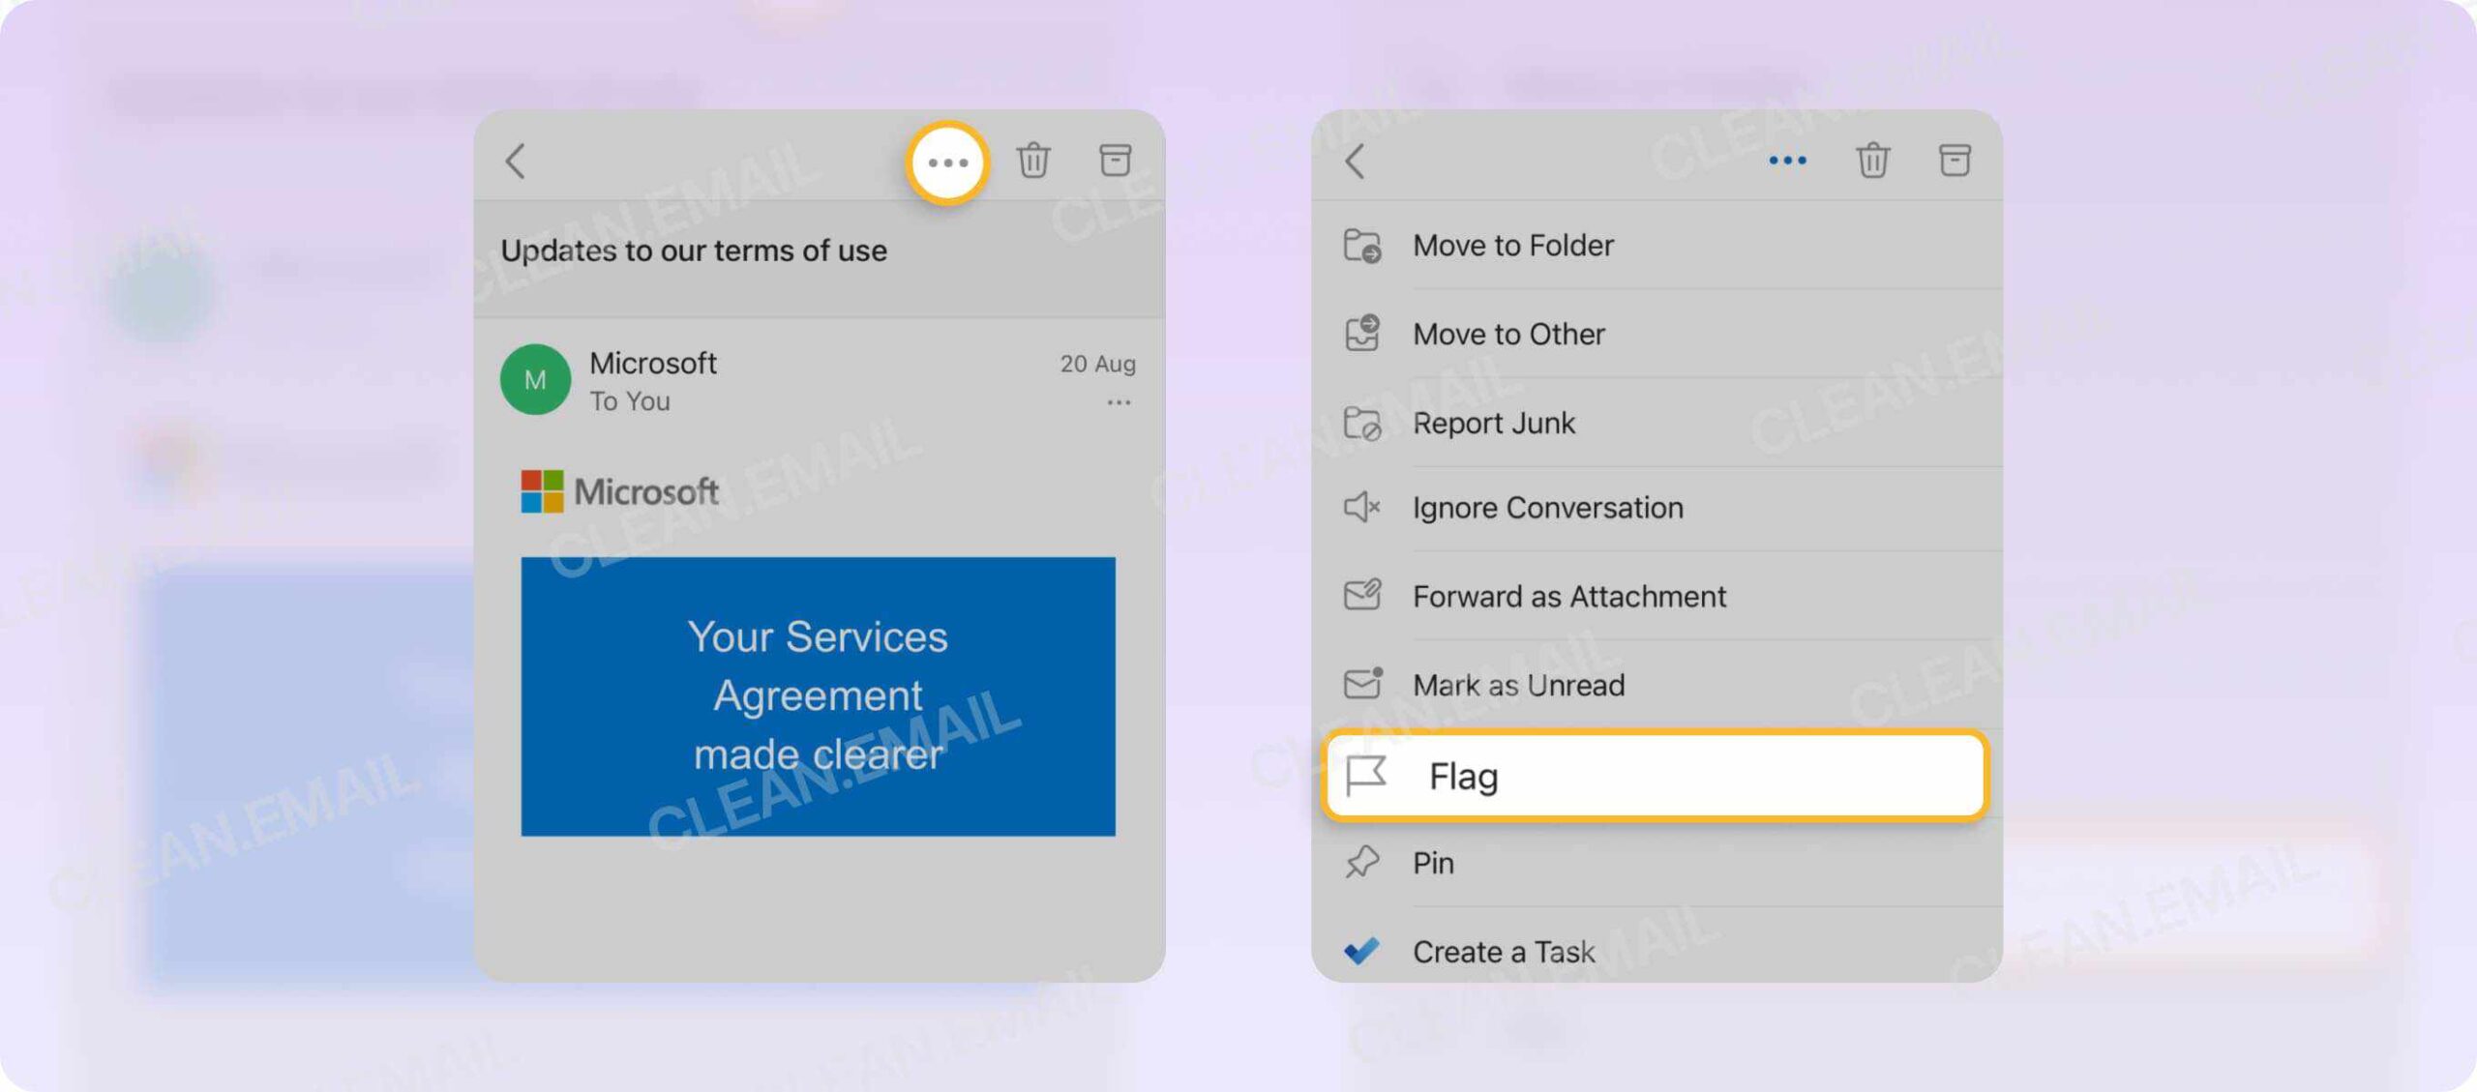Open the three-dot More options menu

pyautogui.click(x=946, y=162)
